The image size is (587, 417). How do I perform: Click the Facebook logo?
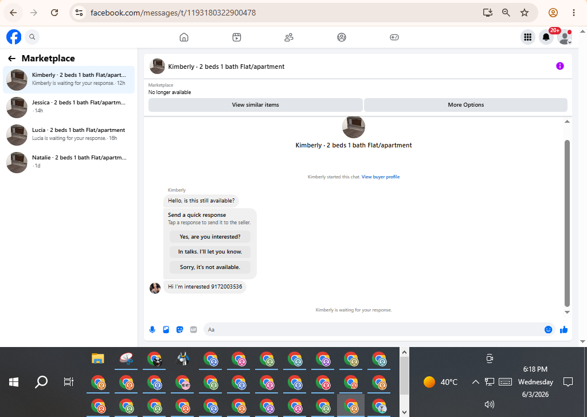14,37
